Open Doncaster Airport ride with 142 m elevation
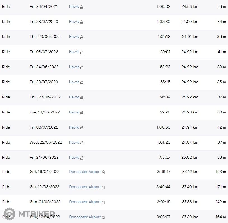Image resolution: width=228 pixels, height=223 pixels. tap(85, 202)
